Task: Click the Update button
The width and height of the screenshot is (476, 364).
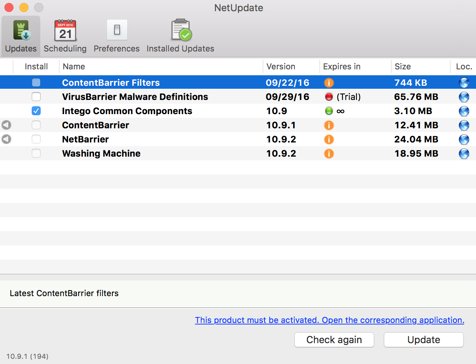Action: [424, 340]
